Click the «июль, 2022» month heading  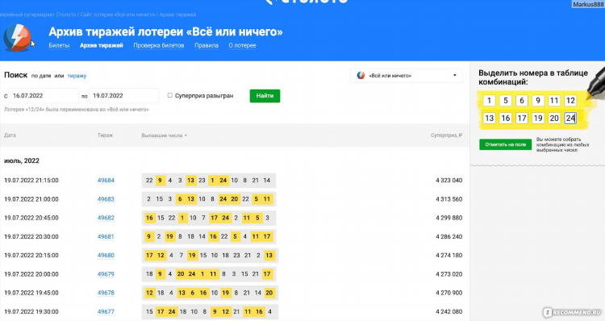[x=22, y=160]
